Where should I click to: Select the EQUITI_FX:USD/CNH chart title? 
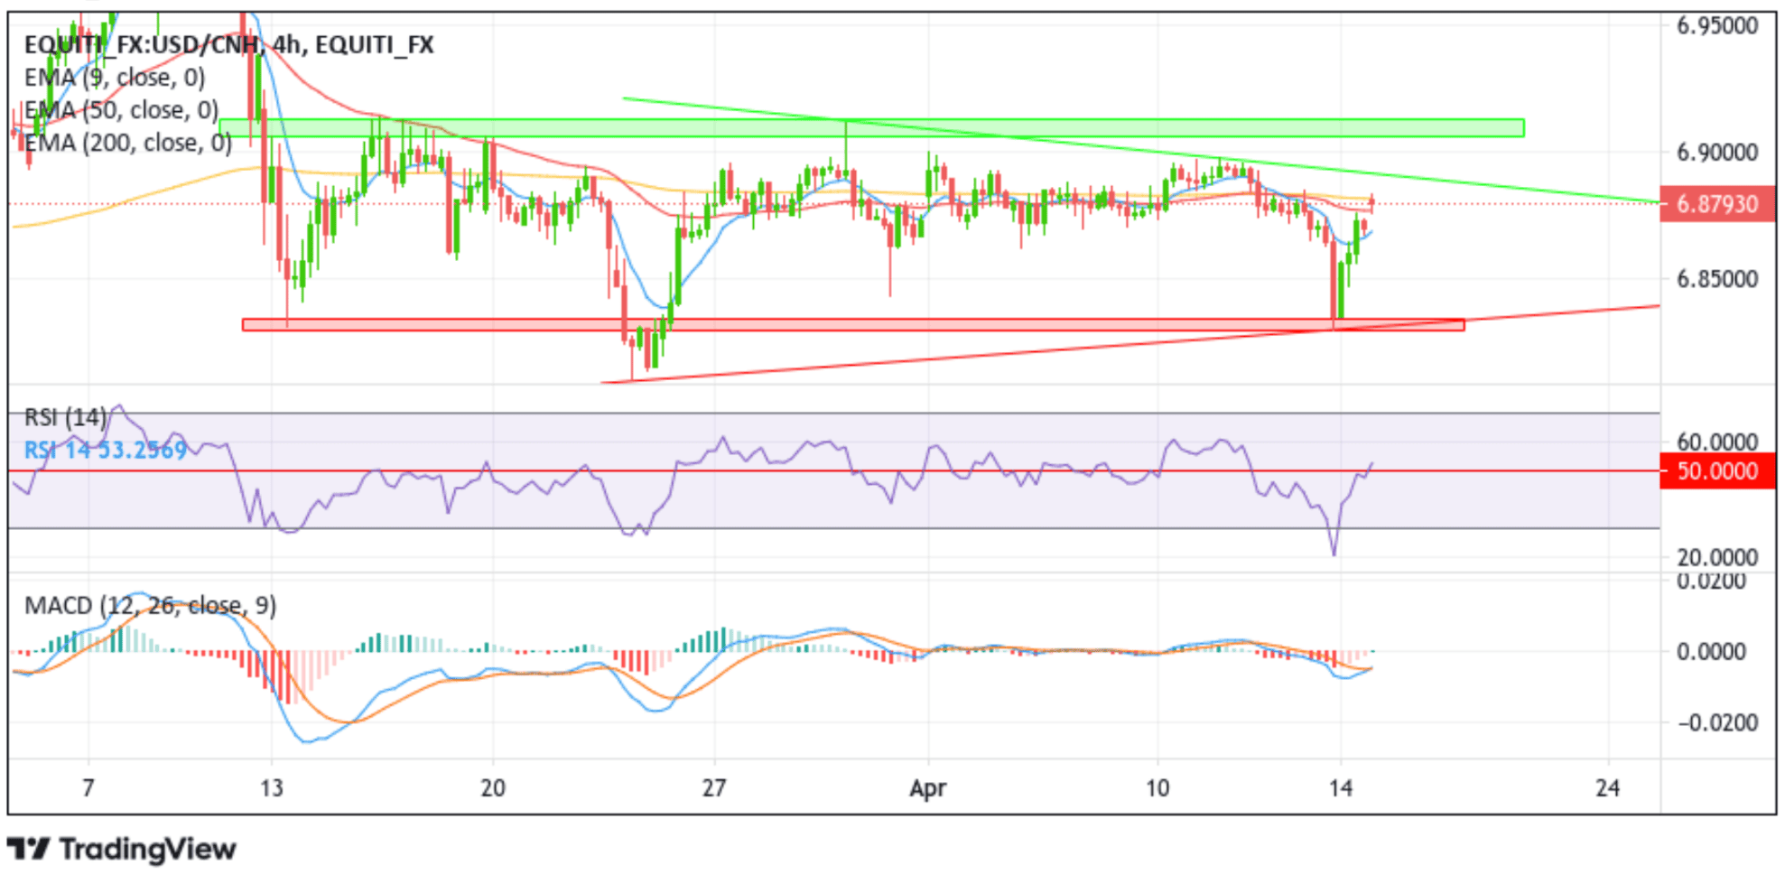[228, 45]
